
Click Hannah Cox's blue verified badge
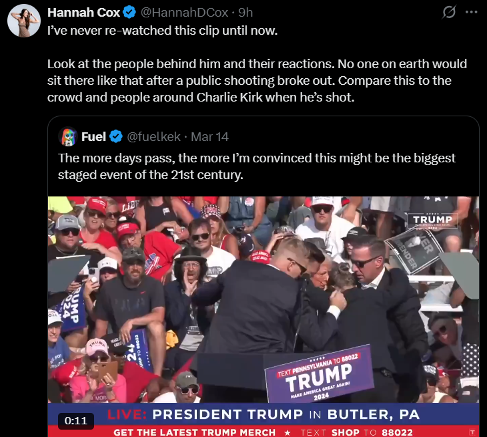[129, 13]
